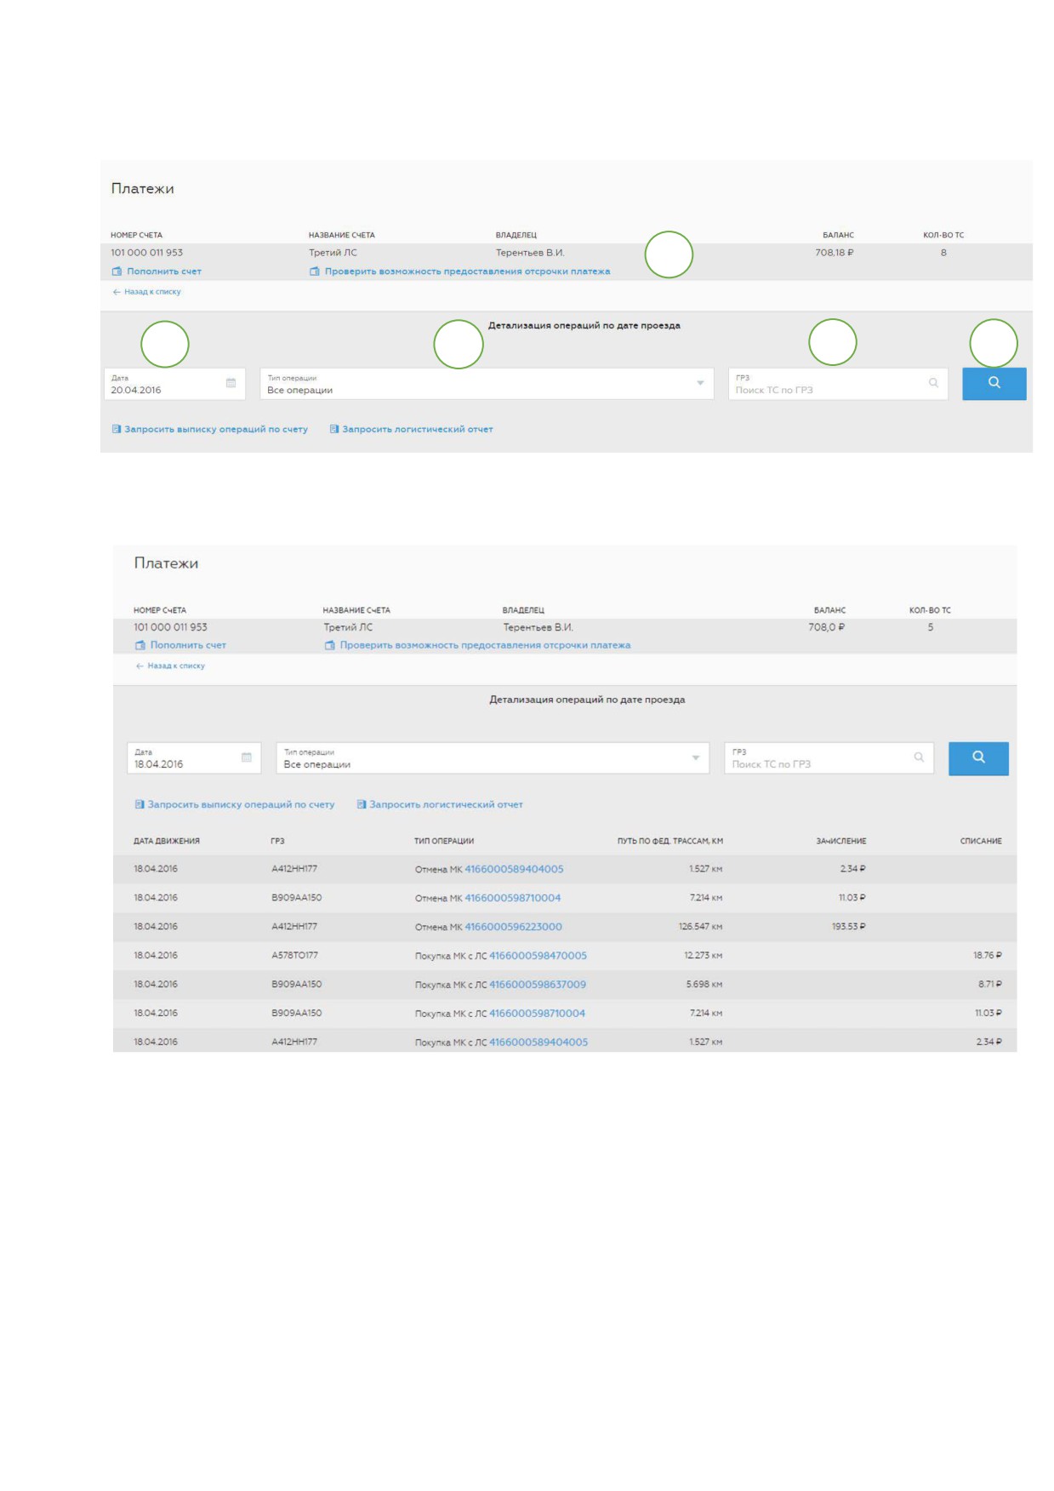Click the Поиск ТС по ГРЗ field in 20.04.2016 panel
Screen dimensions: 1054x1491
pos(838,384)
